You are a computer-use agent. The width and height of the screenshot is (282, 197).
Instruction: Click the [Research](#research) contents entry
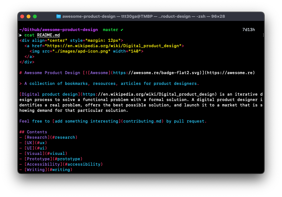point(48,137)
